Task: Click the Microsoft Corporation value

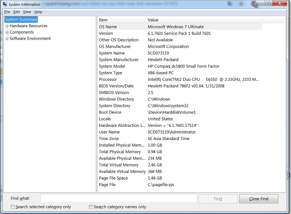Action: pyautogui.click(x=168, y=46)
